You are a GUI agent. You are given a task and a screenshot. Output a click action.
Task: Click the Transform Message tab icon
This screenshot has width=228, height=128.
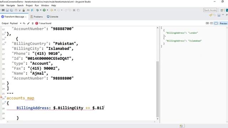pyautogui.click(x=2, y=17)
